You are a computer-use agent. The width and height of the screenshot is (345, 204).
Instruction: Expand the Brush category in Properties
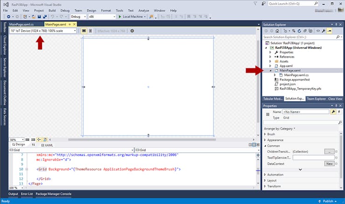point(265,134)
